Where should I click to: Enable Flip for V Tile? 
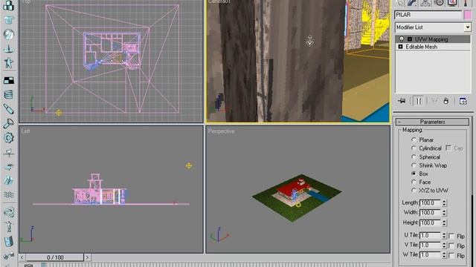click(451, 245)
